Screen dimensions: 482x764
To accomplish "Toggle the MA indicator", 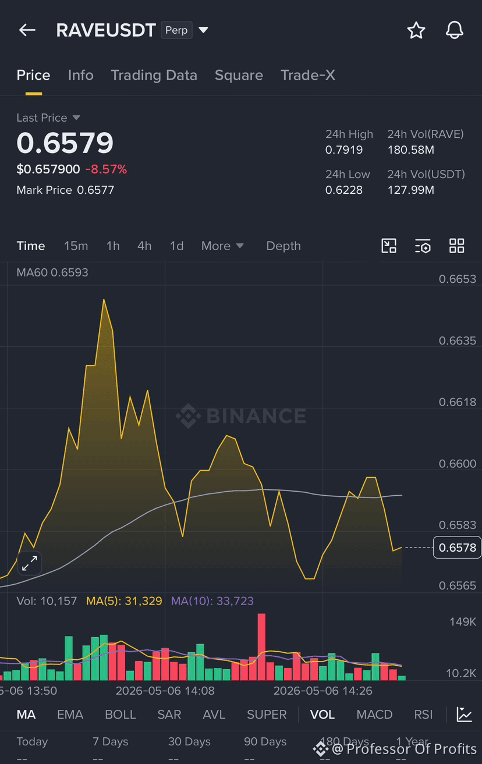I will point(26,715).
